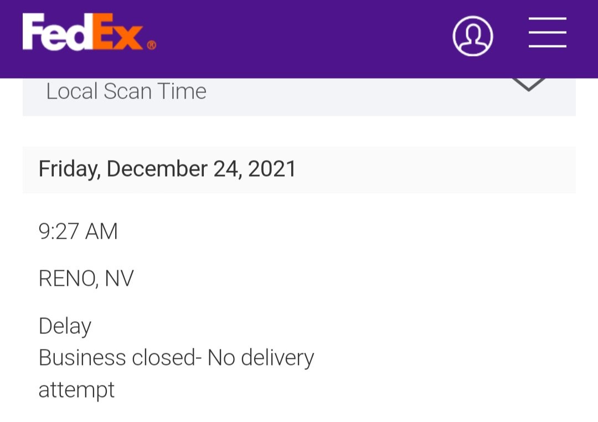Click the "Delay" status text
The height and width of the screenshot is (422, 598).
[65, 326]
